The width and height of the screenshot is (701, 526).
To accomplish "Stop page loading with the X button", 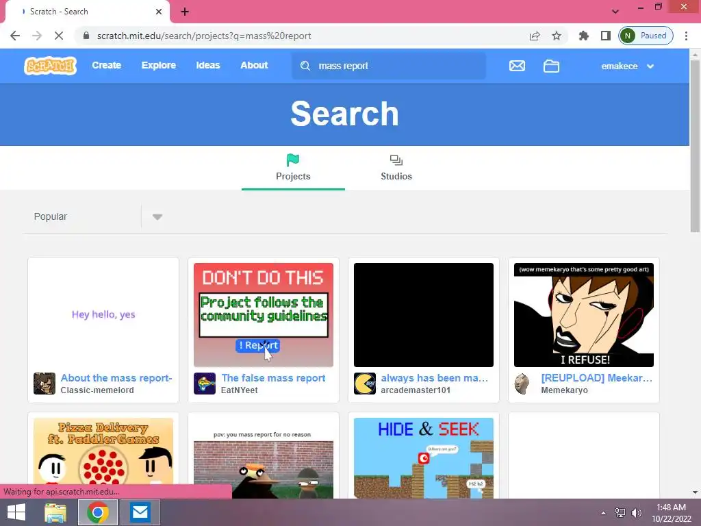I will pos(59,36).
